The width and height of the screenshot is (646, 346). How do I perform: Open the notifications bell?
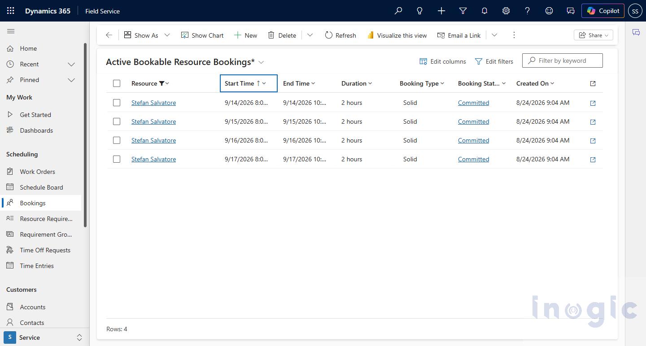tap(484, 11)
